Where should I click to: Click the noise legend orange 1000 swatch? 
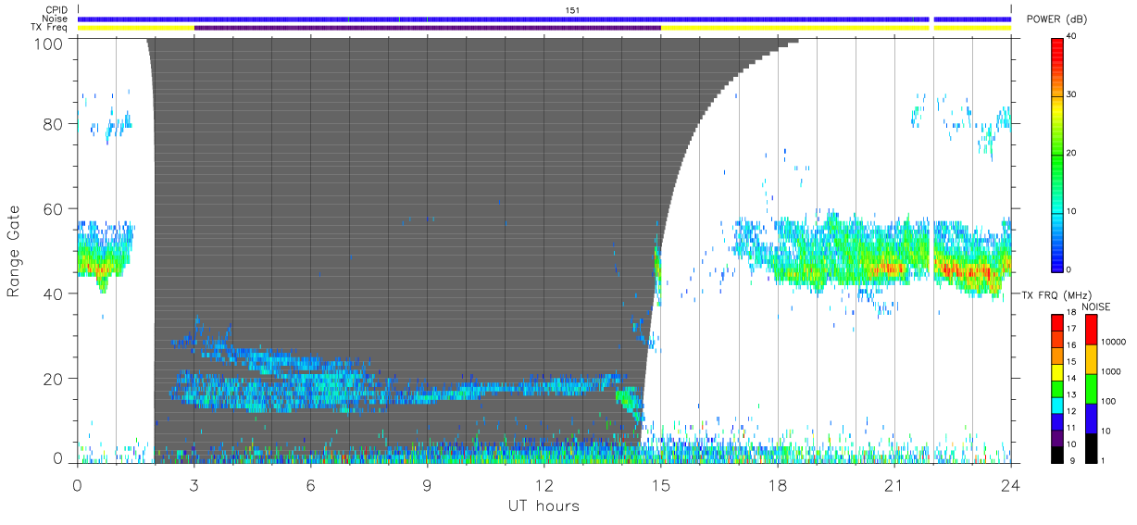(1091, 358)
